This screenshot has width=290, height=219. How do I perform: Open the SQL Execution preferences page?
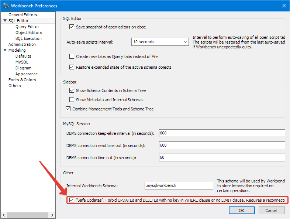(x=28, y=38)
